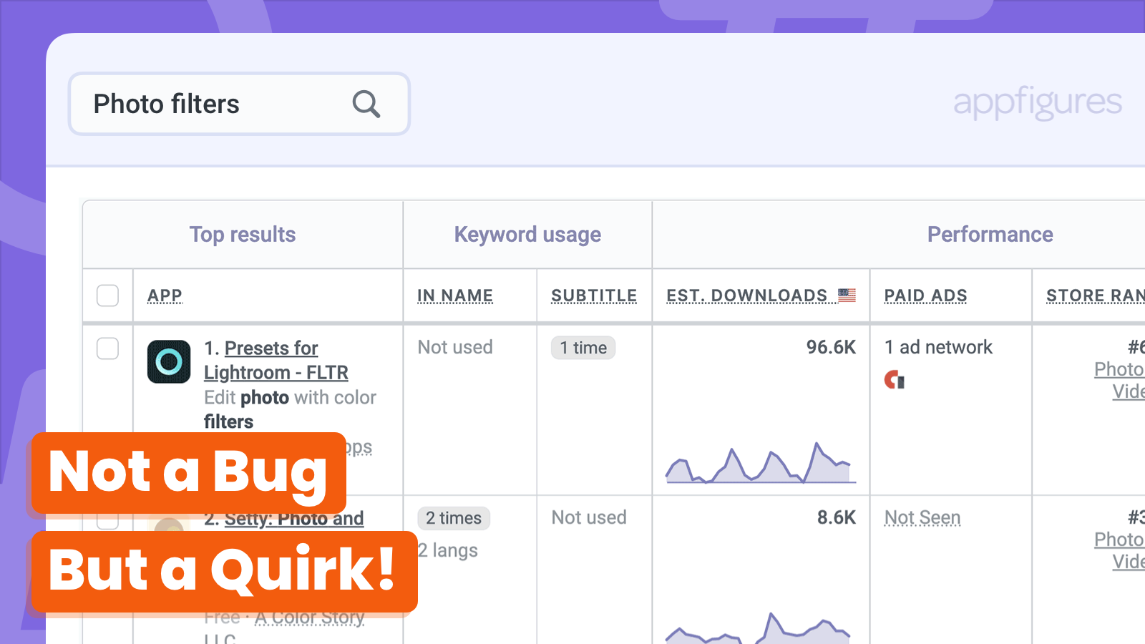Click 'Not used' in the Presets row

point(455,347)
